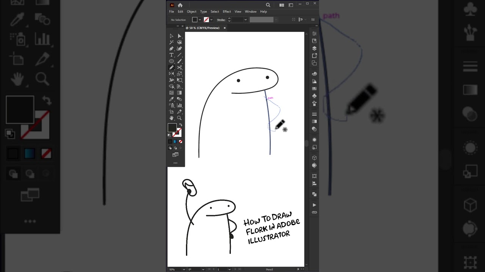Select the Eyedropper tool
This screenshot has width=485, height=272.
click(x=172, y=99)
